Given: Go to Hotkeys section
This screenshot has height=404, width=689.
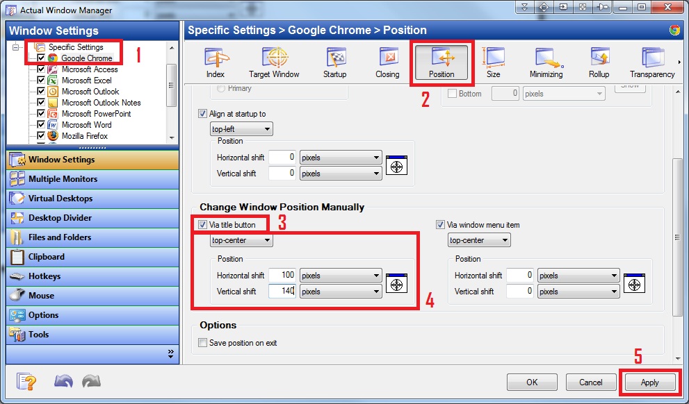Looking at the screenshot, I should (92, 276).
